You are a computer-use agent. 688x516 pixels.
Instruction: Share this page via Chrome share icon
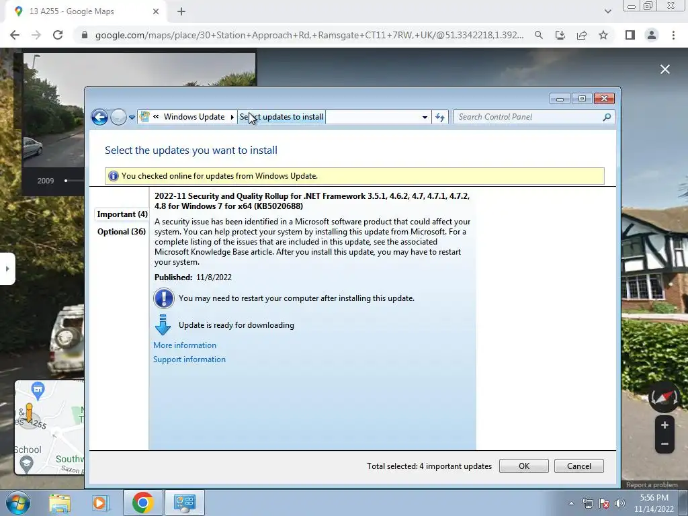point(582,35)
